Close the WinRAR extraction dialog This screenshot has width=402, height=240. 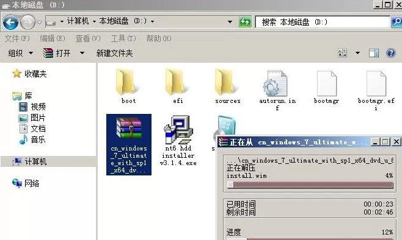coord(396,142)
